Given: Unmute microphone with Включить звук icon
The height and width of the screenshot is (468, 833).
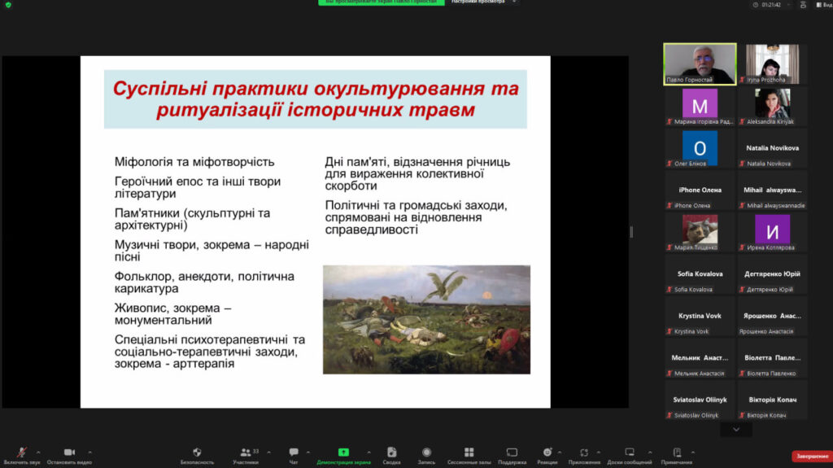Looking at the screenshot, I should (21, 453).
